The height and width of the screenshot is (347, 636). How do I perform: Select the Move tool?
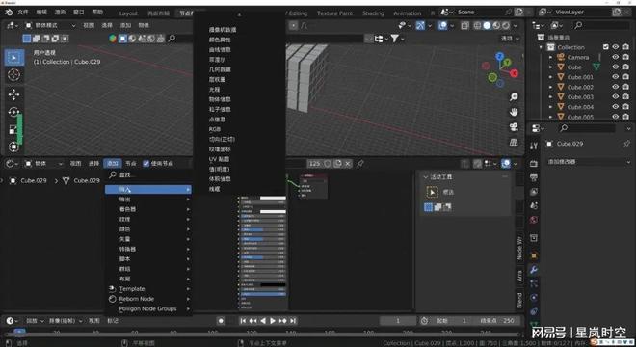tap(13, 94)
